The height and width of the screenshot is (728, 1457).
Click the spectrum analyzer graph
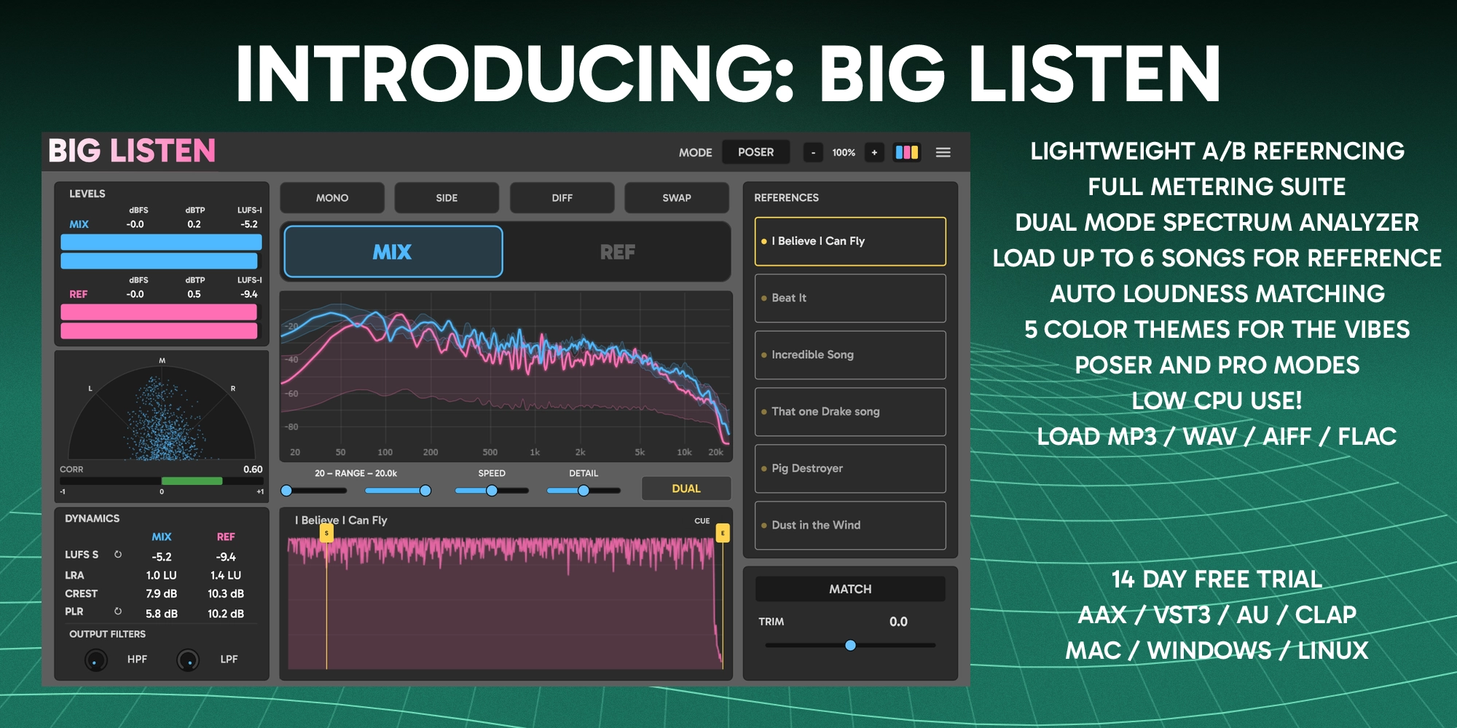[506, 376]
